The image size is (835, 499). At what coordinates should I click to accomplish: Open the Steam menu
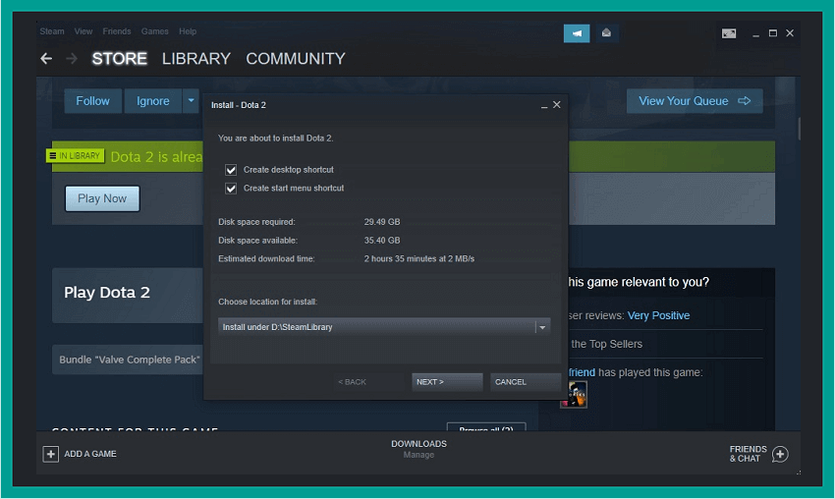pos(52,31)
